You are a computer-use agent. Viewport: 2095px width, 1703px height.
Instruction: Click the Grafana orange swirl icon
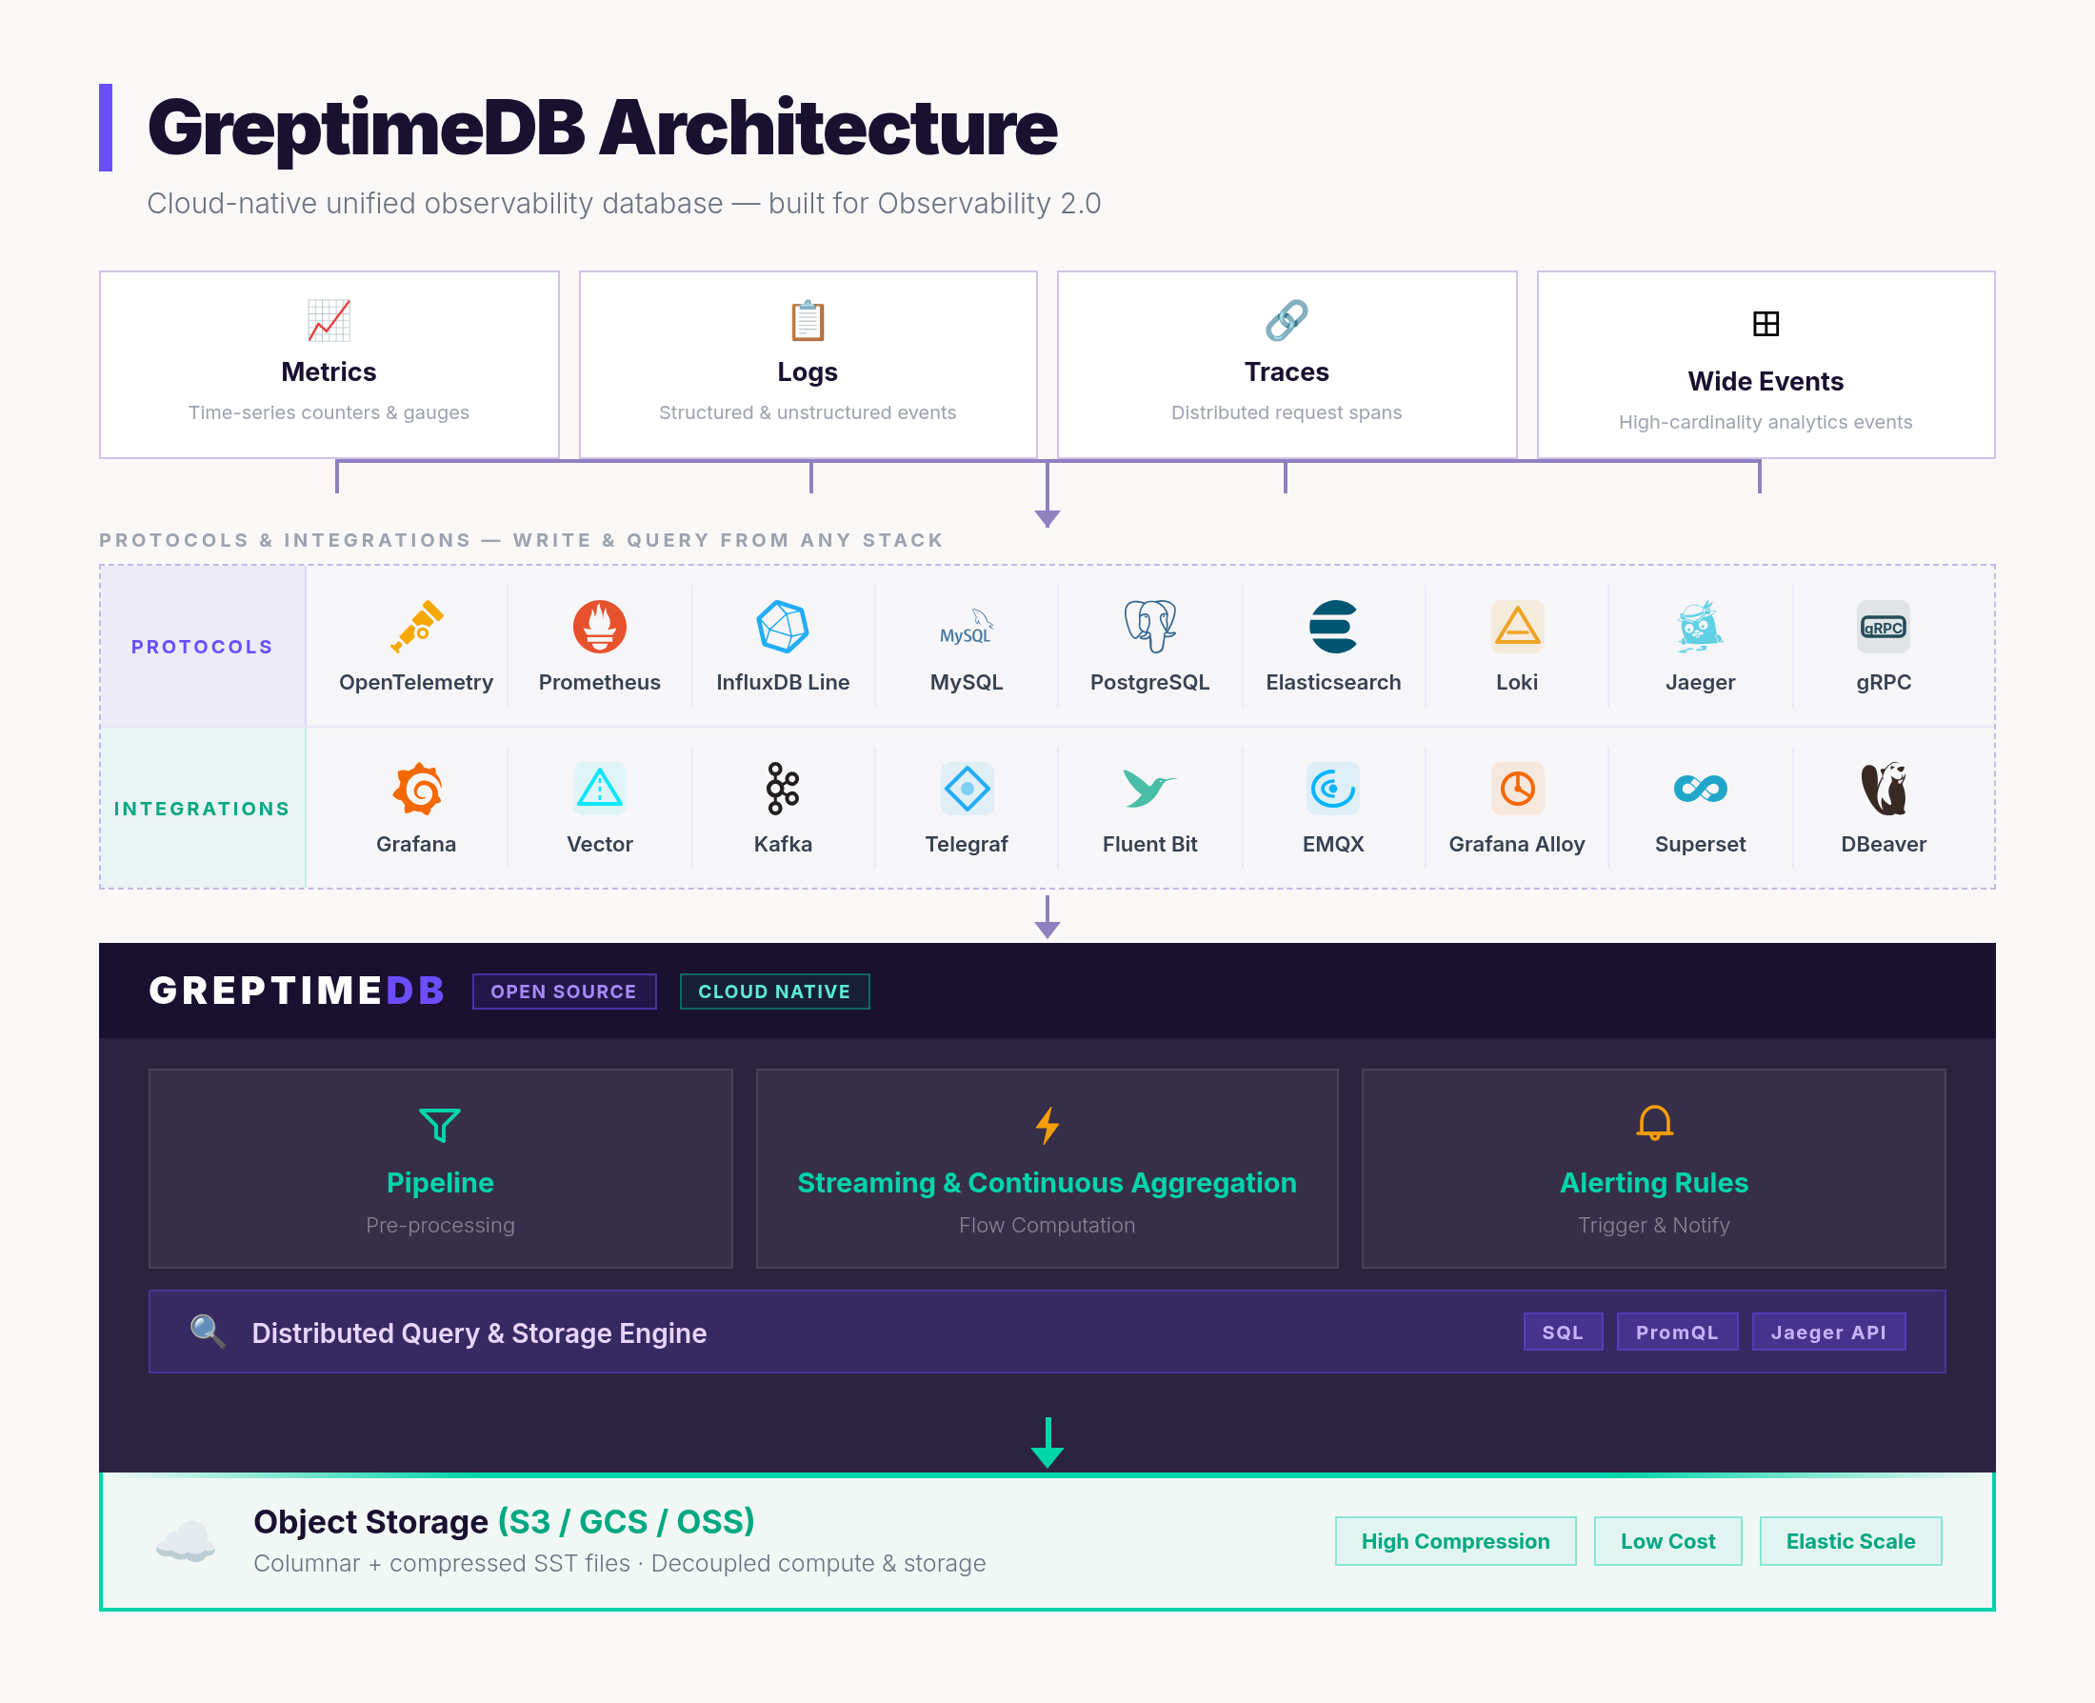click(416, 788)
